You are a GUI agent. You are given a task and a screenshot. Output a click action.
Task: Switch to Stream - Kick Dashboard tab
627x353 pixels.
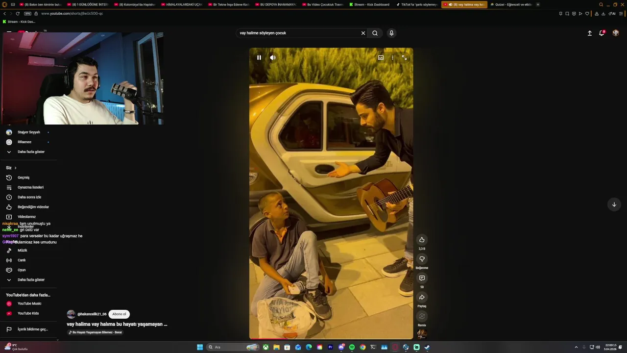pos(370,4)
